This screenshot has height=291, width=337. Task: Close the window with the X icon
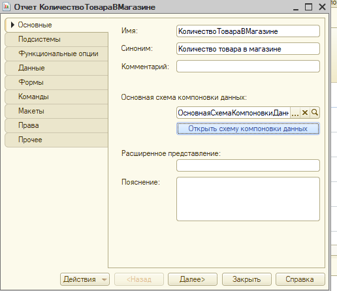(x=322, y=7)
